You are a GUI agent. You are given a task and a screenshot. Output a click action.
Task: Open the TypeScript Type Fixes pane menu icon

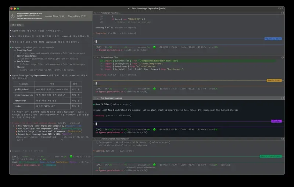(282, 13)
